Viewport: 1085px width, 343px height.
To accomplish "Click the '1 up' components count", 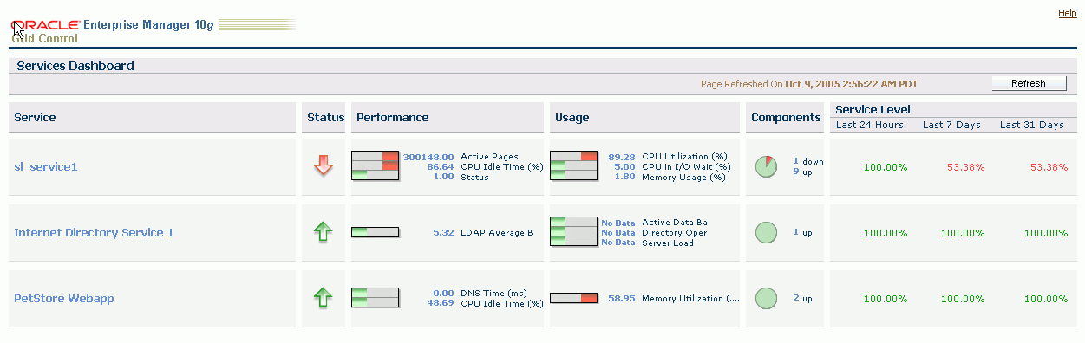I will tap(803, 232).
